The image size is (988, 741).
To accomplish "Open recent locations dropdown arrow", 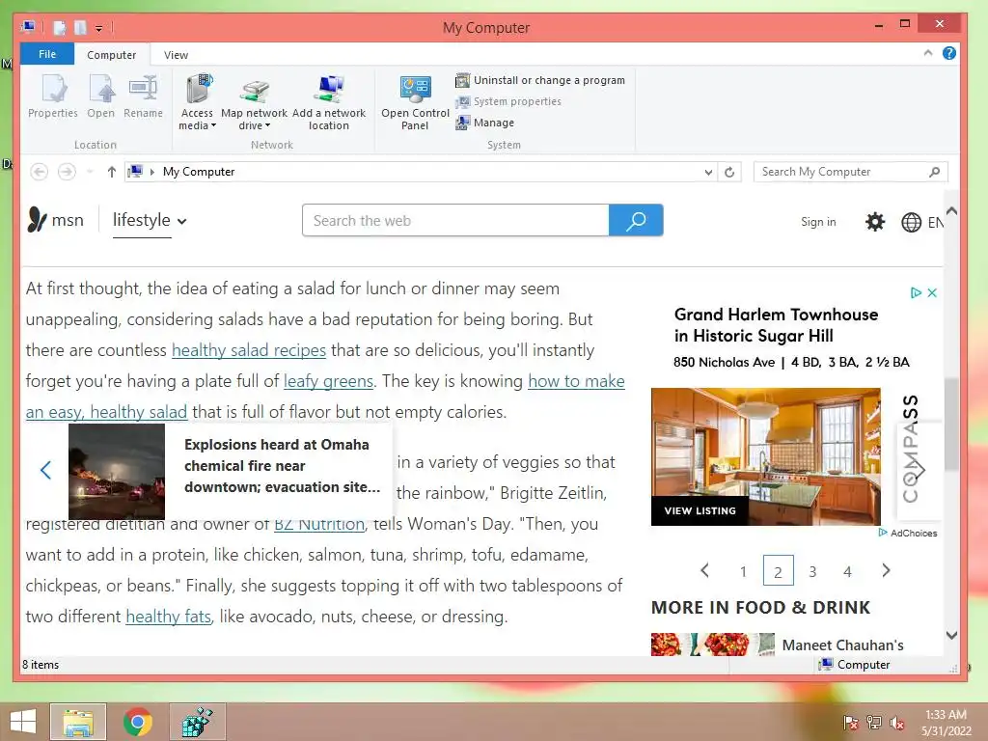I will pos(90,172).
